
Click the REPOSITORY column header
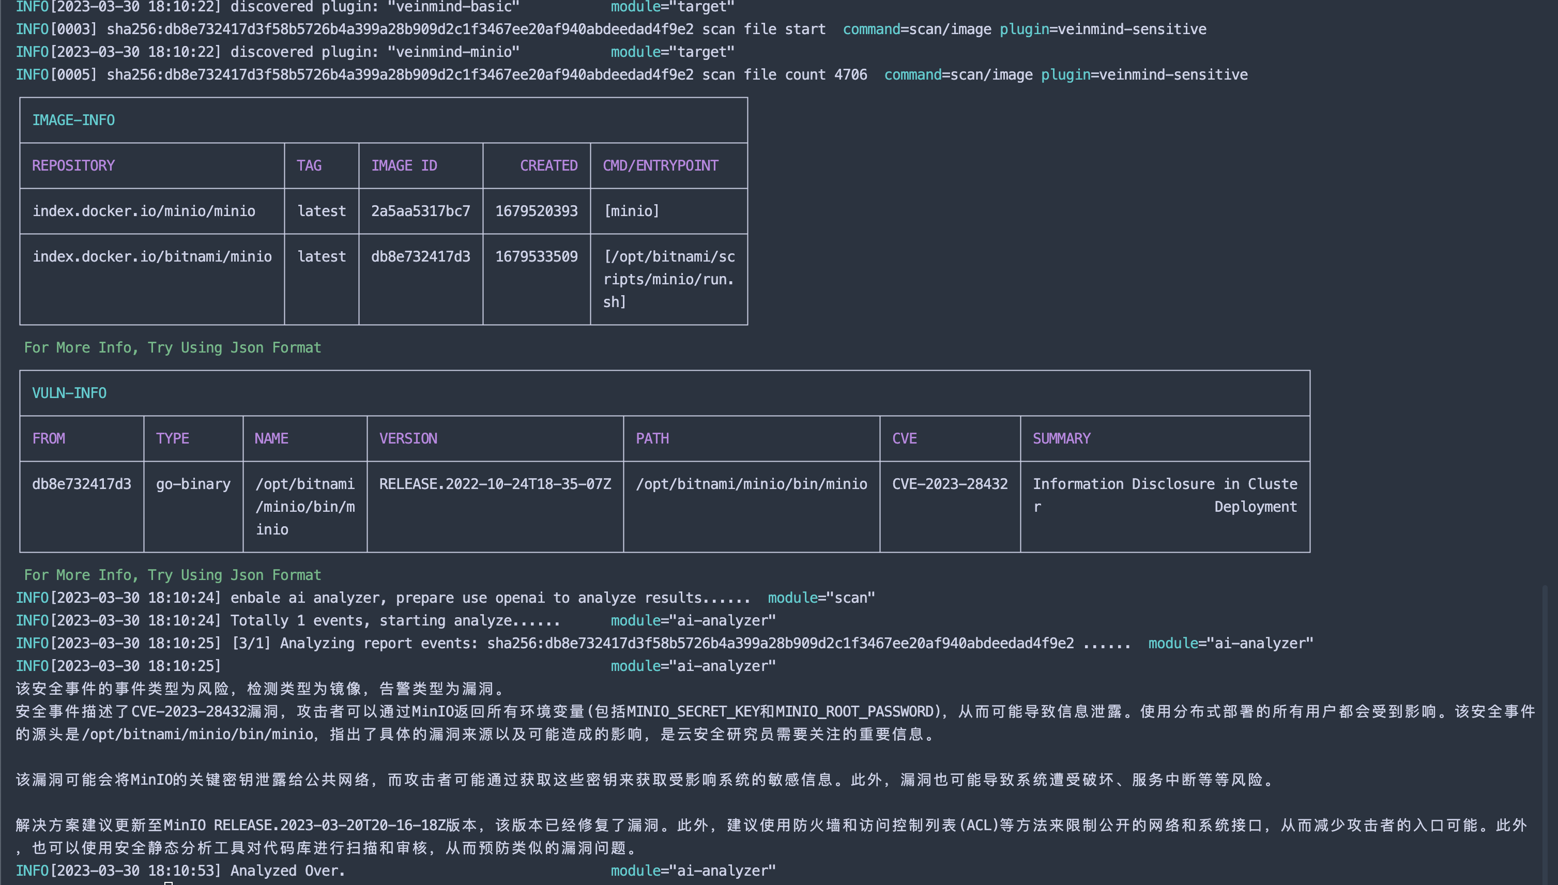coord(73,166)
